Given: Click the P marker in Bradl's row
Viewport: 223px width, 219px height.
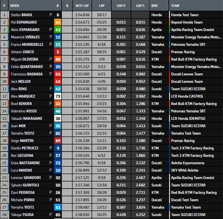Looking at the screenshot, I should (x=51, y=15).
